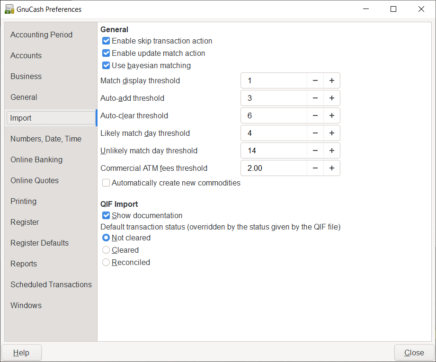436x362 pixels.
Task: Increase the Commercial ATM fees threshold
Action: [x=332, y=168]
